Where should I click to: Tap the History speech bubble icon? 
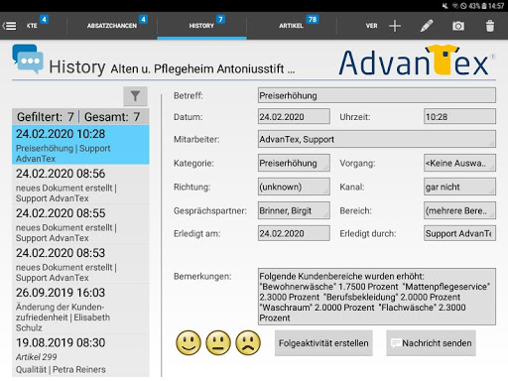coord(28,59)
